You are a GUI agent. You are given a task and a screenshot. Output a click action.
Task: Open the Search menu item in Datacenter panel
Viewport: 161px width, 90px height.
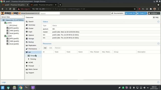tap(31, 22)
